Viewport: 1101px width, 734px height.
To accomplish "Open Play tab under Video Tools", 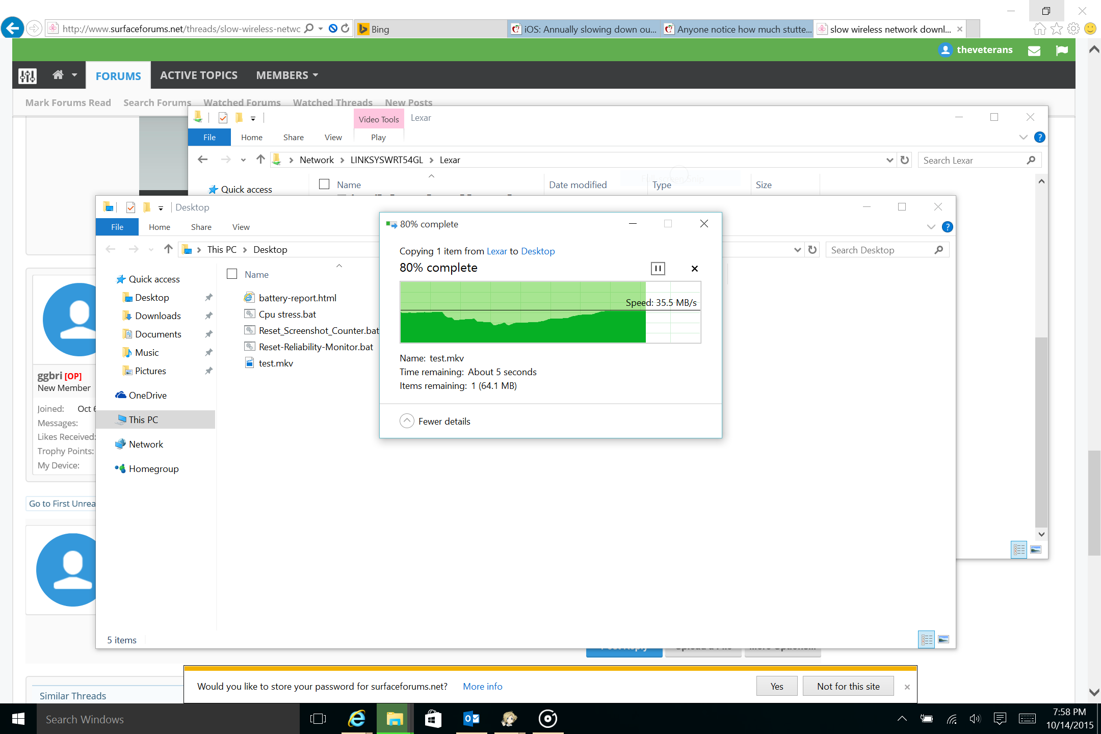I will (x=378, y=137).
